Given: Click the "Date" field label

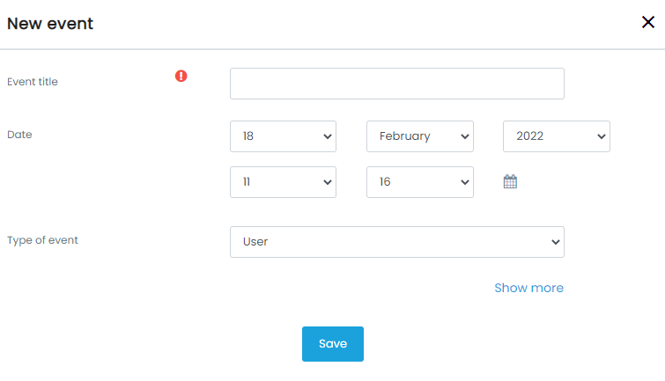Looking at the screenshot, I should (x=19, y=135).
